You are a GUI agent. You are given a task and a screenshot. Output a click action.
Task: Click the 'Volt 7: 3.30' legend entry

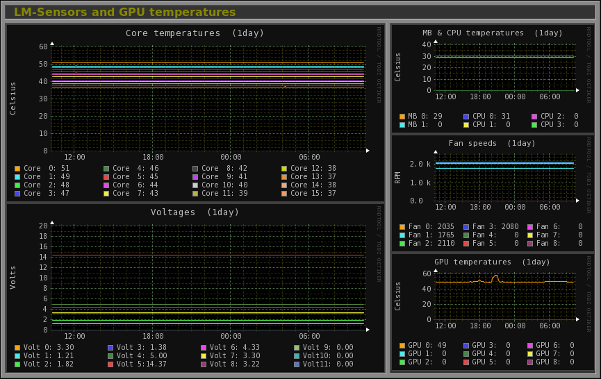(x=231, y=356)
